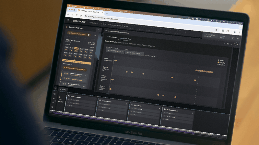
Task: Click the top icon in the bottom-left rail
Action: click(x=54, y=94)
